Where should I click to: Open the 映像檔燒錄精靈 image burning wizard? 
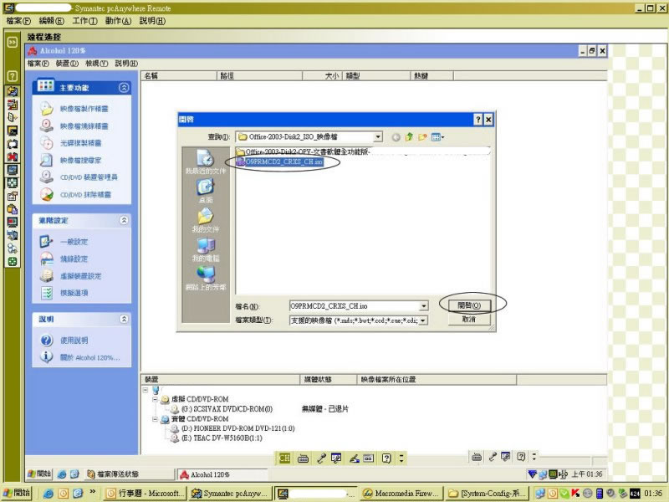(x=84, y=126)
